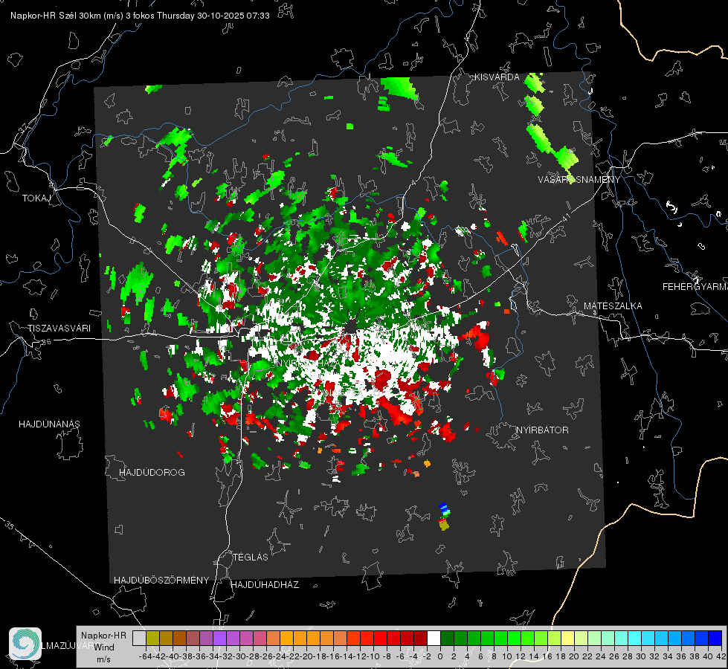Pick the dark blue 42 m/s legend swatch

(715, 638)
